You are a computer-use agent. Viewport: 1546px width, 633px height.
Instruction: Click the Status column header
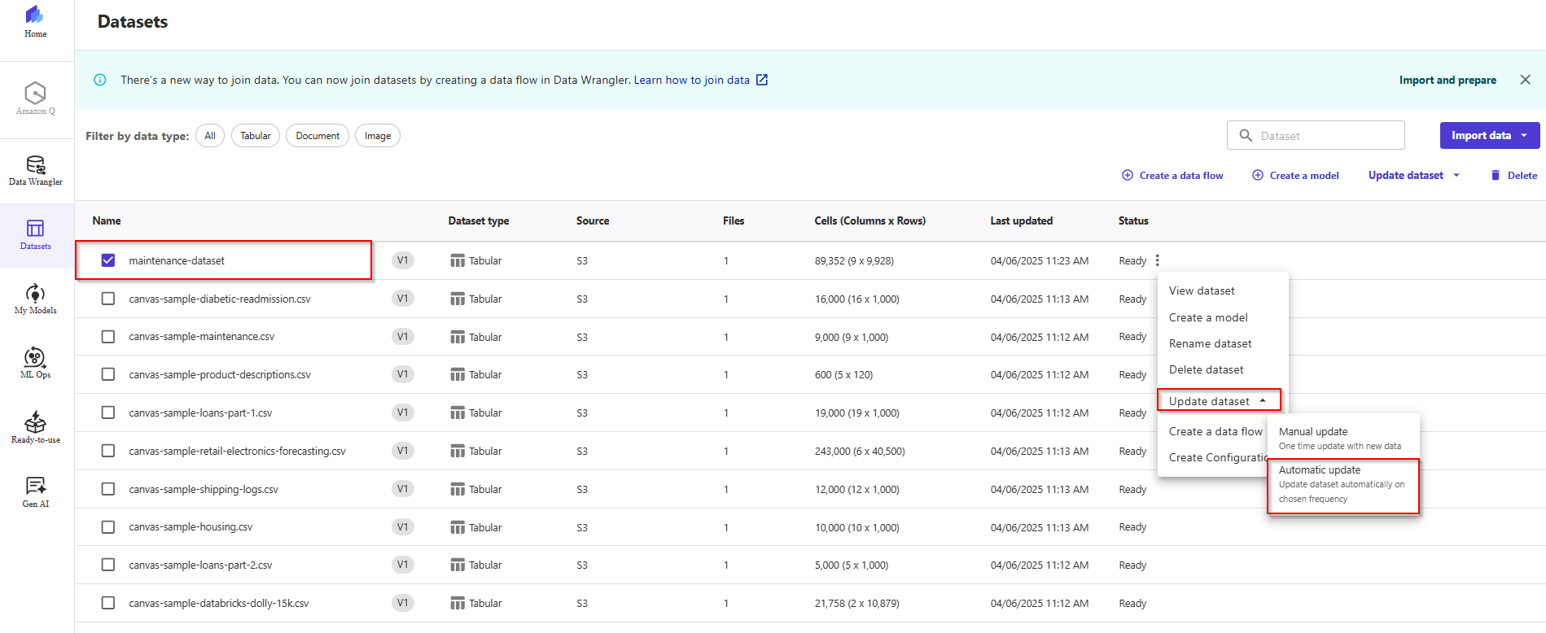pyautogui.click(x=1133, y=220)
